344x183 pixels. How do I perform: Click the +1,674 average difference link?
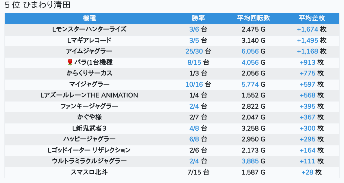[x=307, y=29]
